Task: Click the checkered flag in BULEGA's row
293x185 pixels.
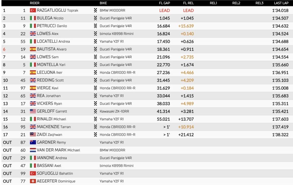Action: 96,18
